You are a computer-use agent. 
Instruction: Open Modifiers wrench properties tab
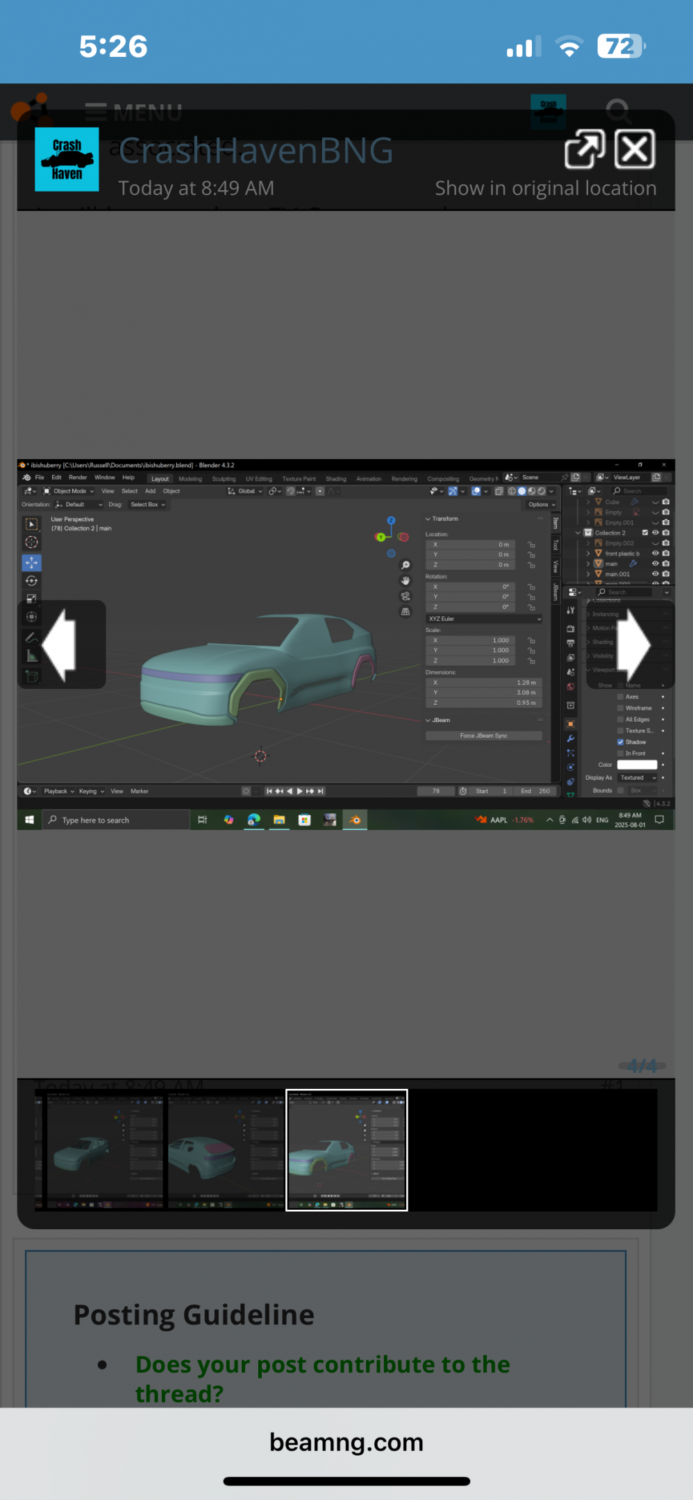570,738
